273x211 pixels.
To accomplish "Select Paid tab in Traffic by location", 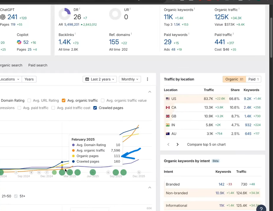I will pyautogui.click(x=253, y=79).
